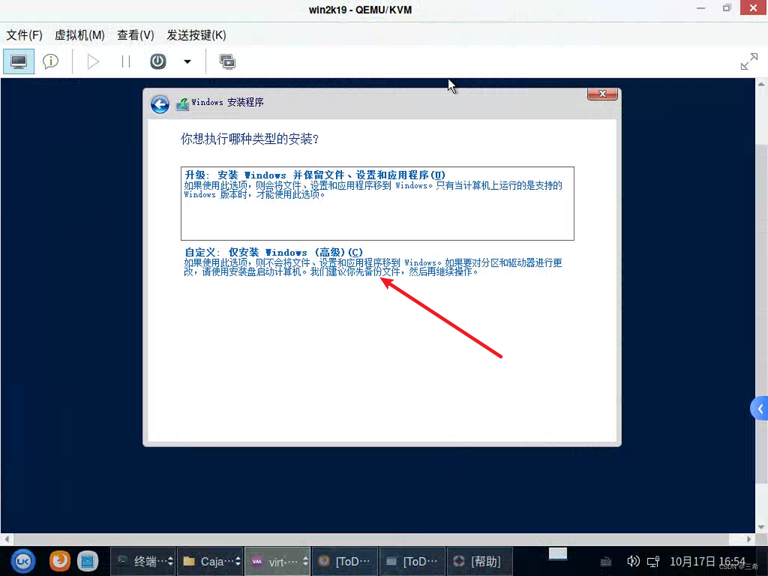Open the UK start menu icon

(23, 561)
